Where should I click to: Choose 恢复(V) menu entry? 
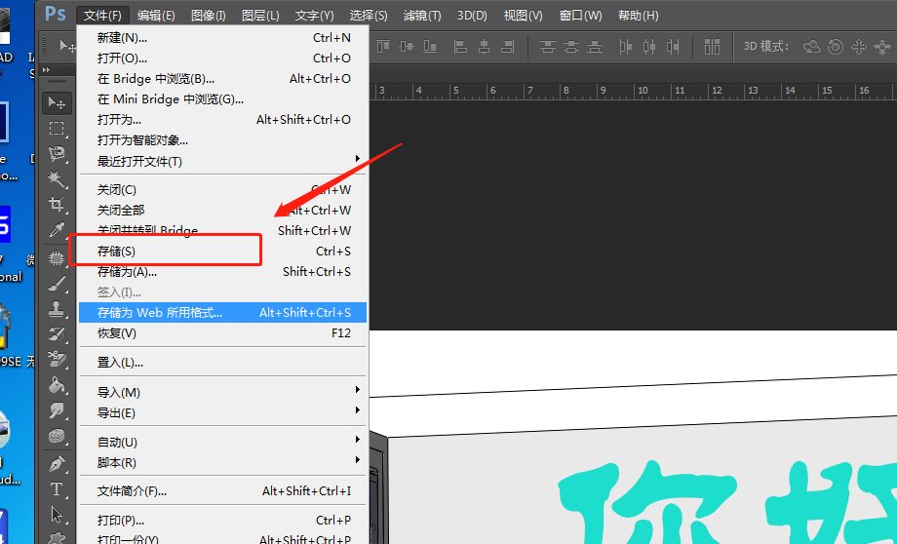click(222, 332)
